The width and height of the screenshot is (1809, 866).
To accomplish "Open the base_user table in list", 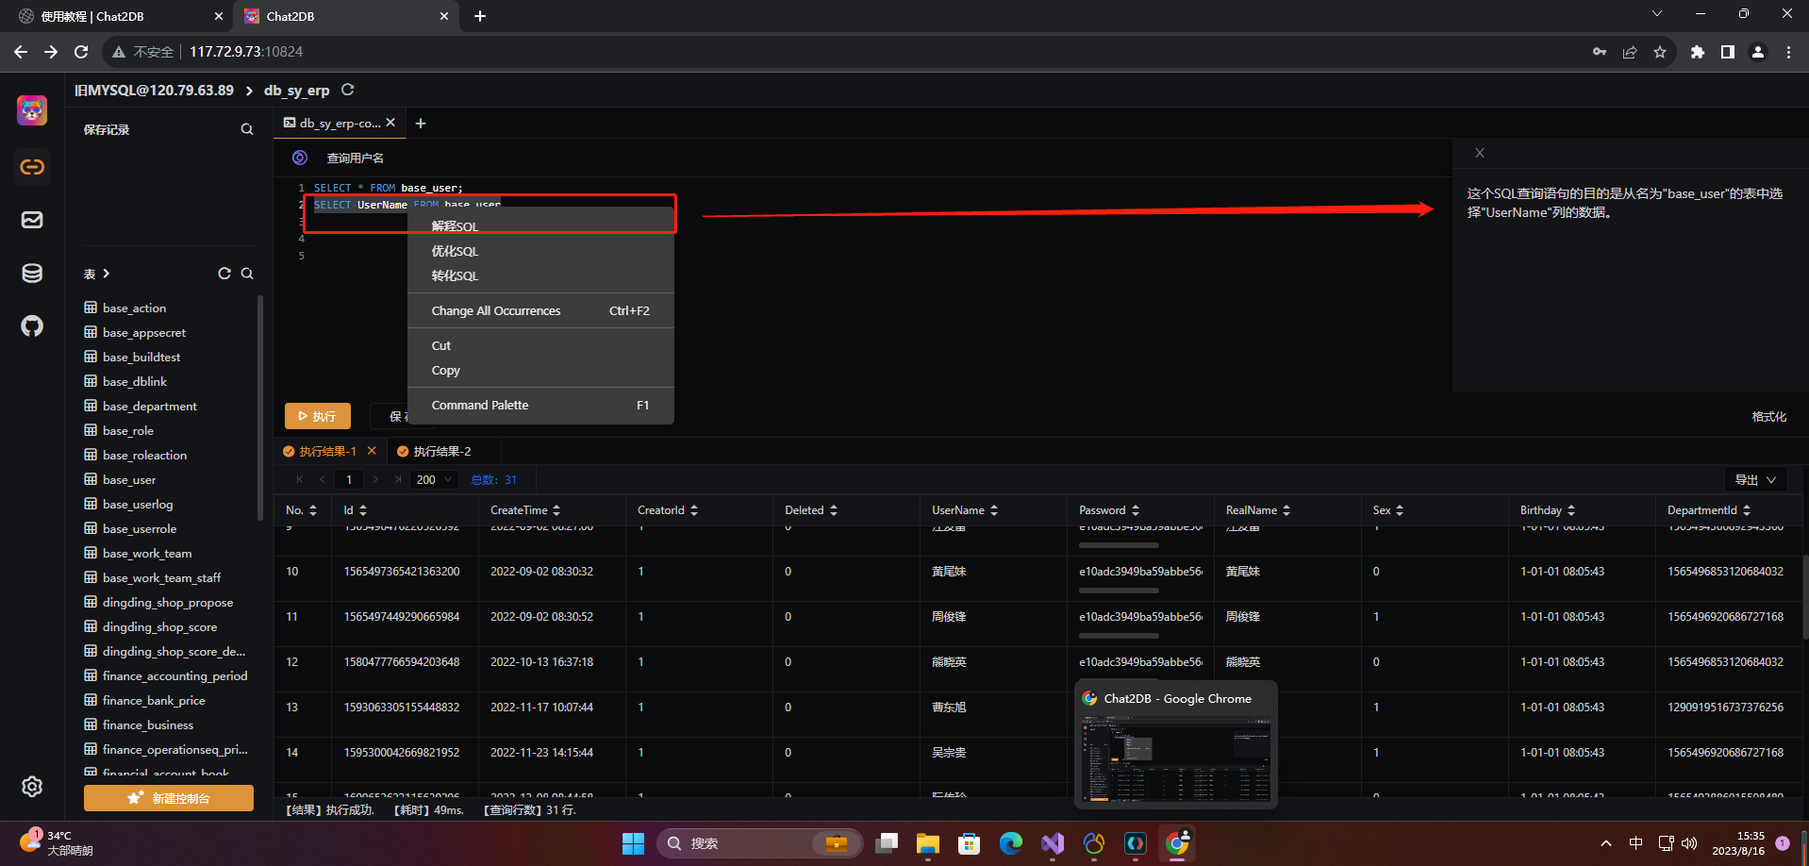I will [129, 479].
